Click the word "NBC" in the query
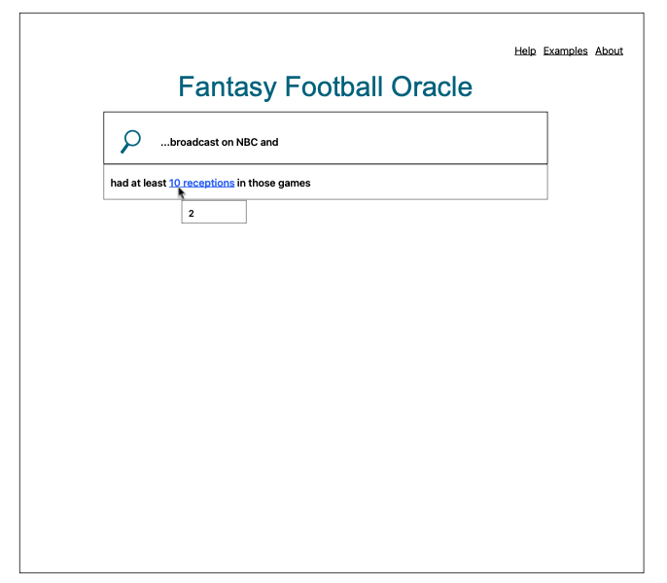Image resolution: width=667 pixels, height=583 pixels. [247, 142]
